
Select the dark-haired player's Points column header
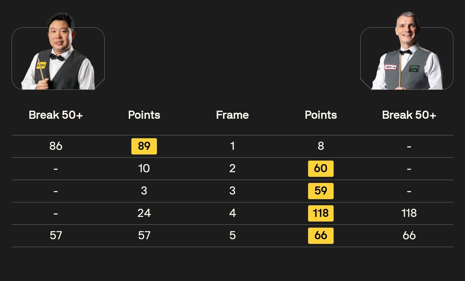pyautogui.click(x=144, y=115)
